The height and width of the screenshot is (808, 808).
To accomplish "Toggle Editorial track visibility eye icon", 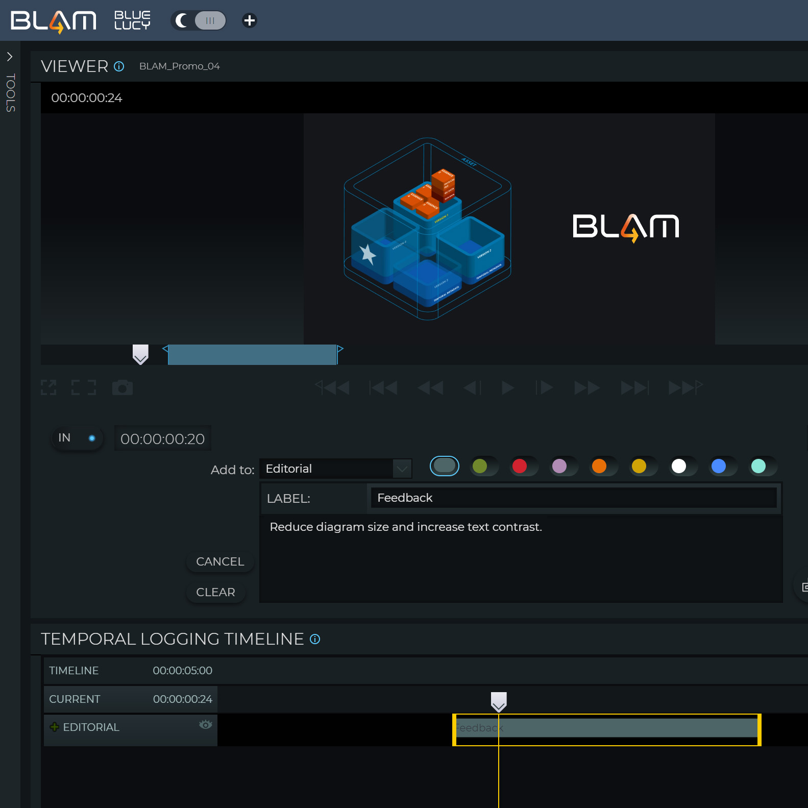I will click(206, 725).
